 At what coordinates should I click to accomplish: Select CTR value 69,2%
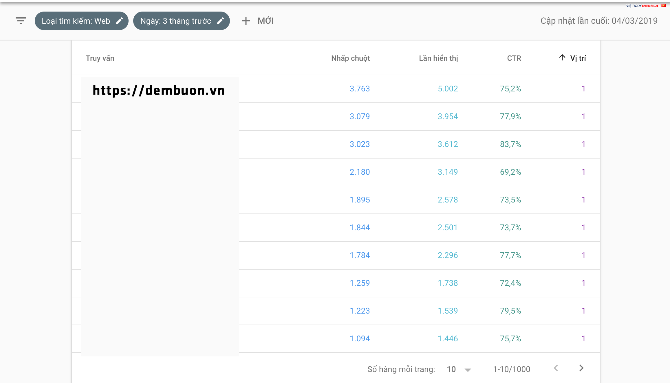pos(510,172)
